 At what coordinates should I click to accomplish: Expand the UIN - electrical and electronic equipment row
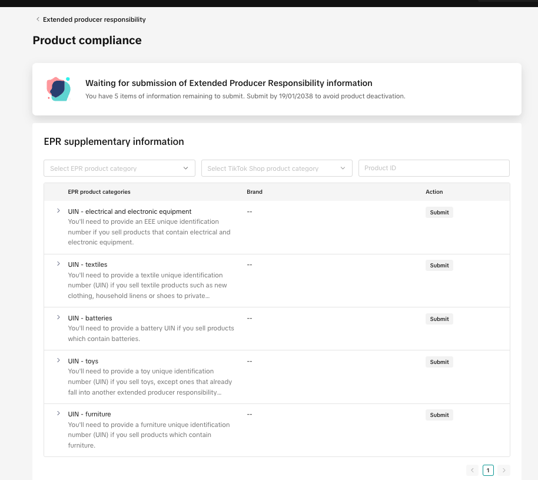tap(58, 211)
